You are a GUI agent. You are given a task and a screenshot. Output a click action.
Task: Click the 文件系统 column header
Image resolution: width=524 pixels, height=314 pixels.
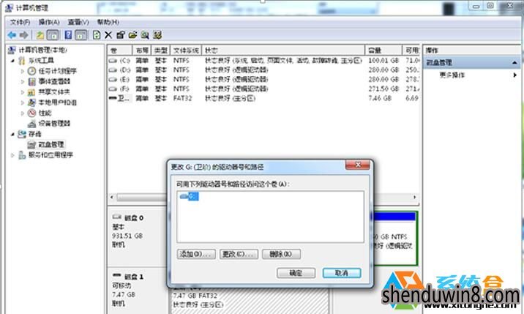[x=186, y=51]
